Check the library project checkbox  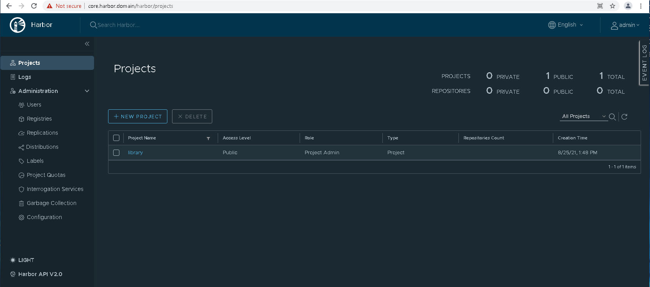pyautogui.click(x=116, y=153)
